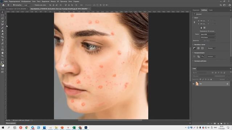The height and width of the screenshot is (130, 232).
Task: Go to the Home screen icon
Action: (3, 5)
